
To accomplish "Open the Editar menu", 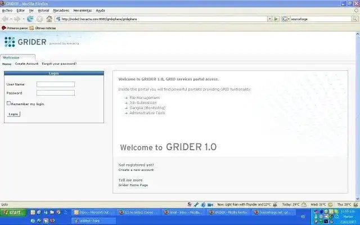I will 20,11.
